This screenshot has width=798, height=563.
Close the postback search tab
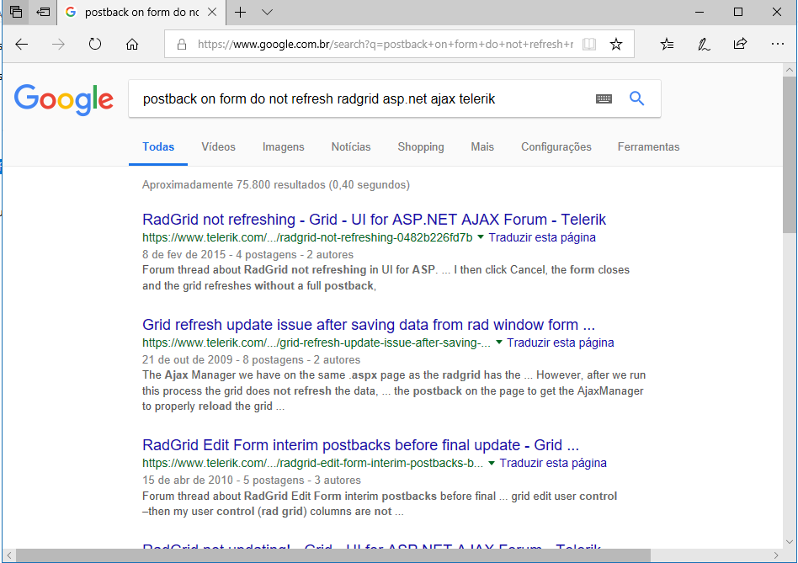pyautogui.click(x=212, y=12)
